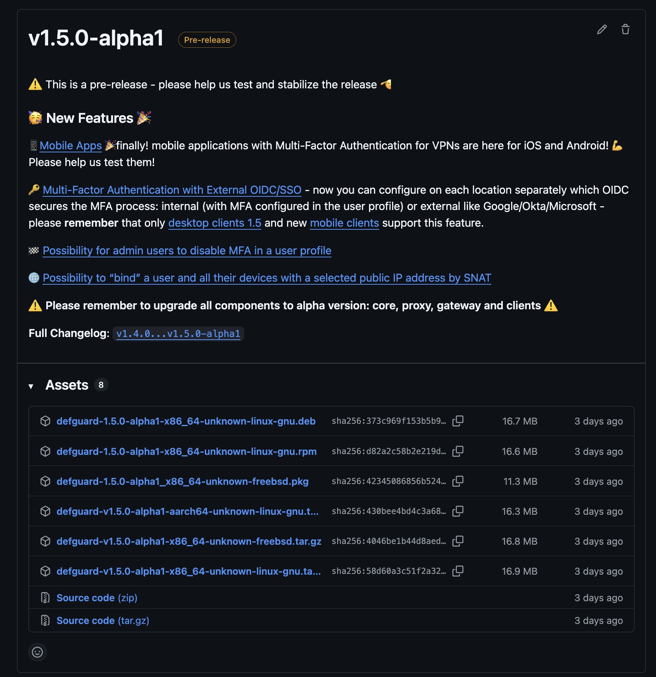Screen dimensions: 656x677
Task: Click the Assets disclosure triangle
Action: [31, 386]
